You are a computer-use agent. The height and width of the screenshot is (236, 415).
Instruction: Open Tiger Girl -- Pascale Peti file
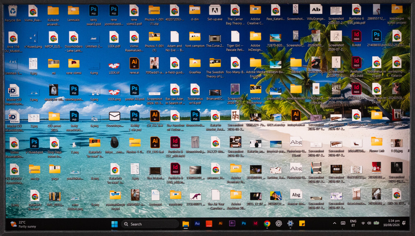[x=235, y=37]
